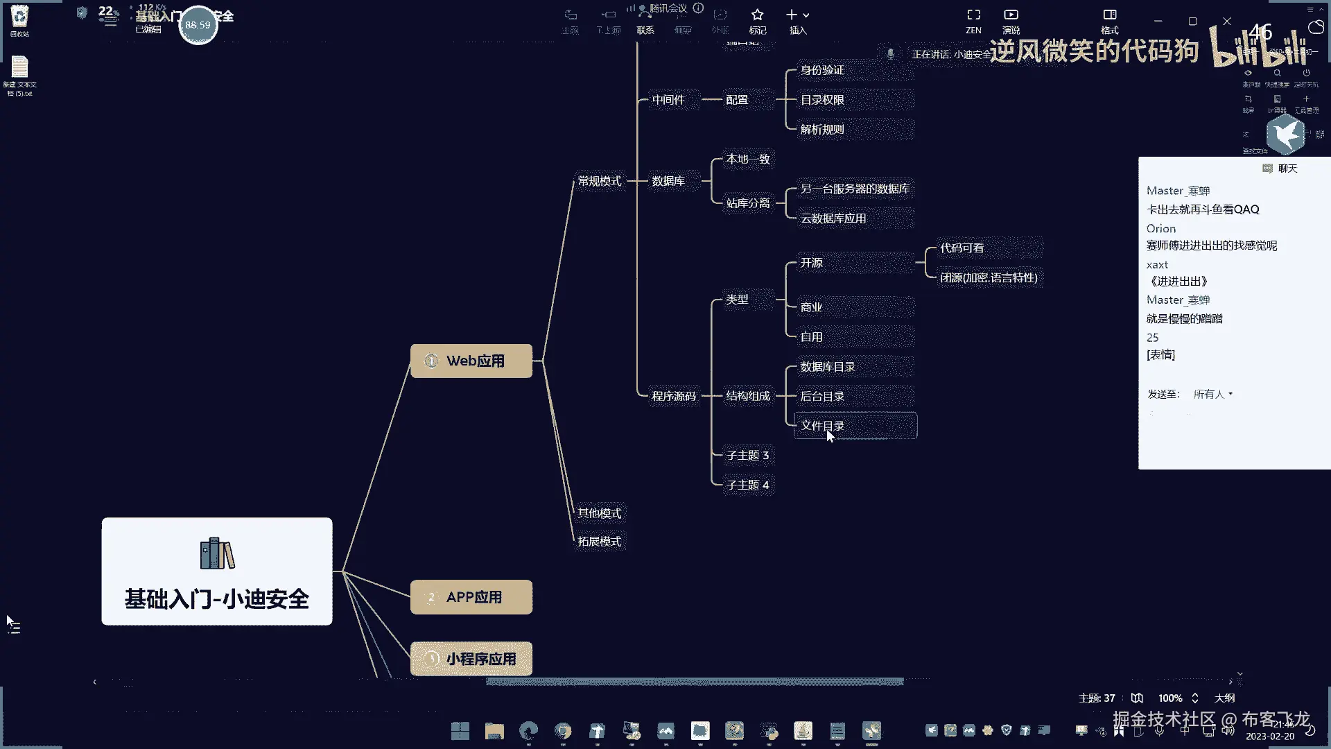Click the 子主题 3 node

tap(747, 456)
